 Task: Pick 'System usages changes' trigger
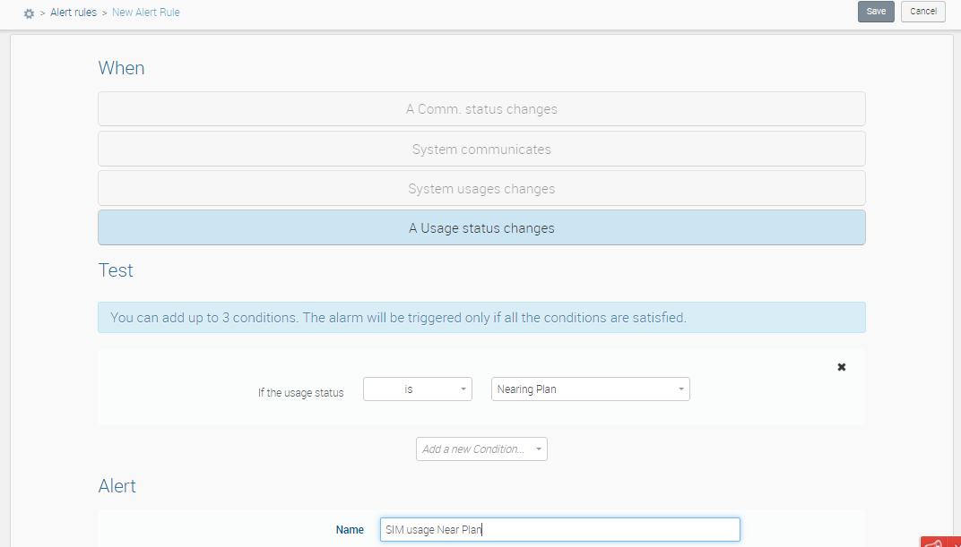click(x=481, y=189)
